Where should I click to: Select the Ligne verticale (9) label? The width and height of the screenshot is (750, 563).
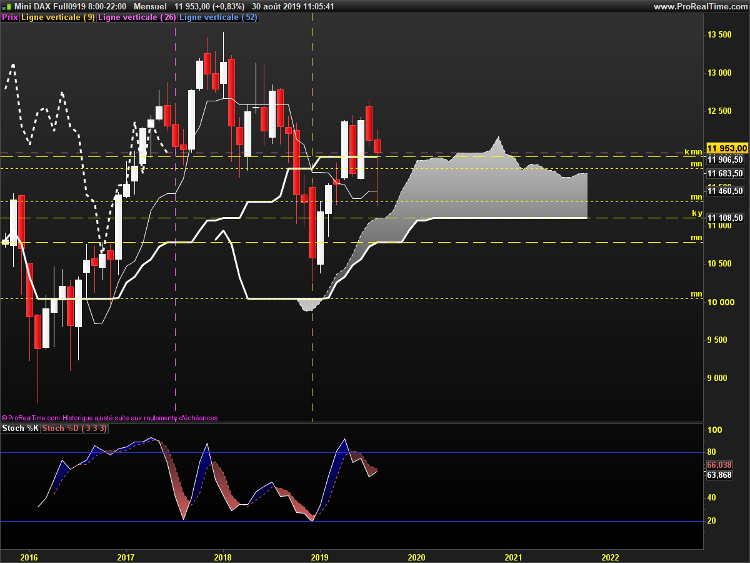click(58, 18)
